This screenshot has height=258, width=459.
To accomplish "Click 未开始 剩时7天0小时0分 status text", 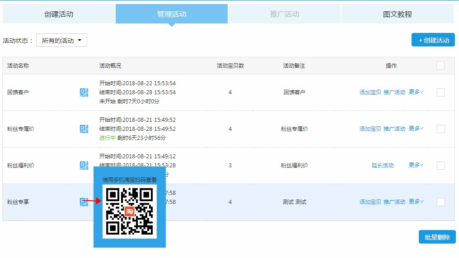I will [x=129, y=101].
